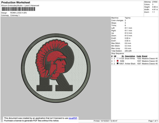159x123 pixels.
Task: Click the Machine value Tajima
Action: tap(127, 18)
